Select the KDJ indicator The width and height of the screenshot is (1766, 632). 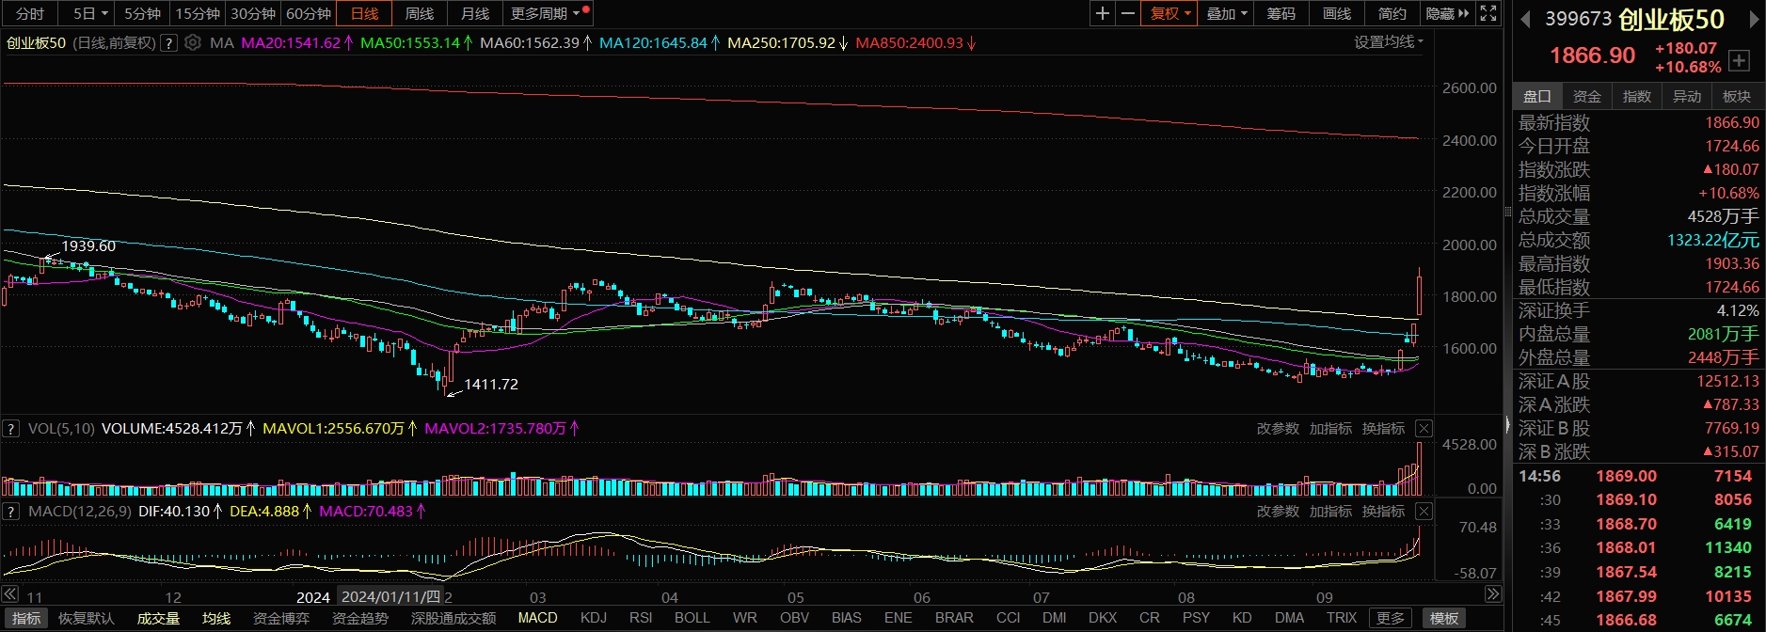pos(594,618)
